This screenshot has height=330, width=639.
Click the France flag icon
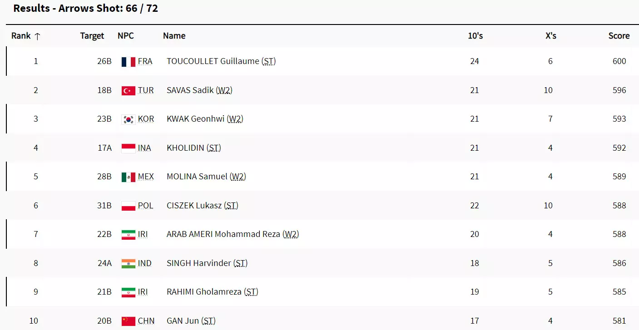pos(129,62)
